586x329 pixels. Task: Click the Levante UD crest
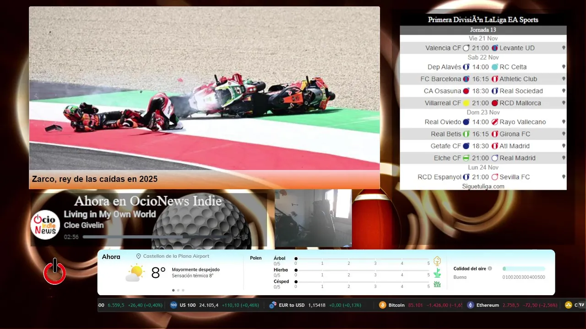point(494,48)
